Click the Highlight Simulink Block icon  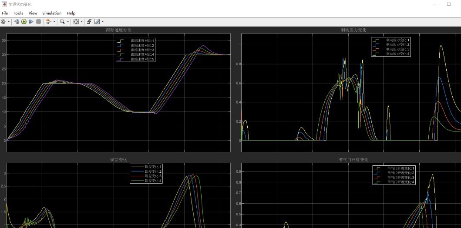coord(49,22)
